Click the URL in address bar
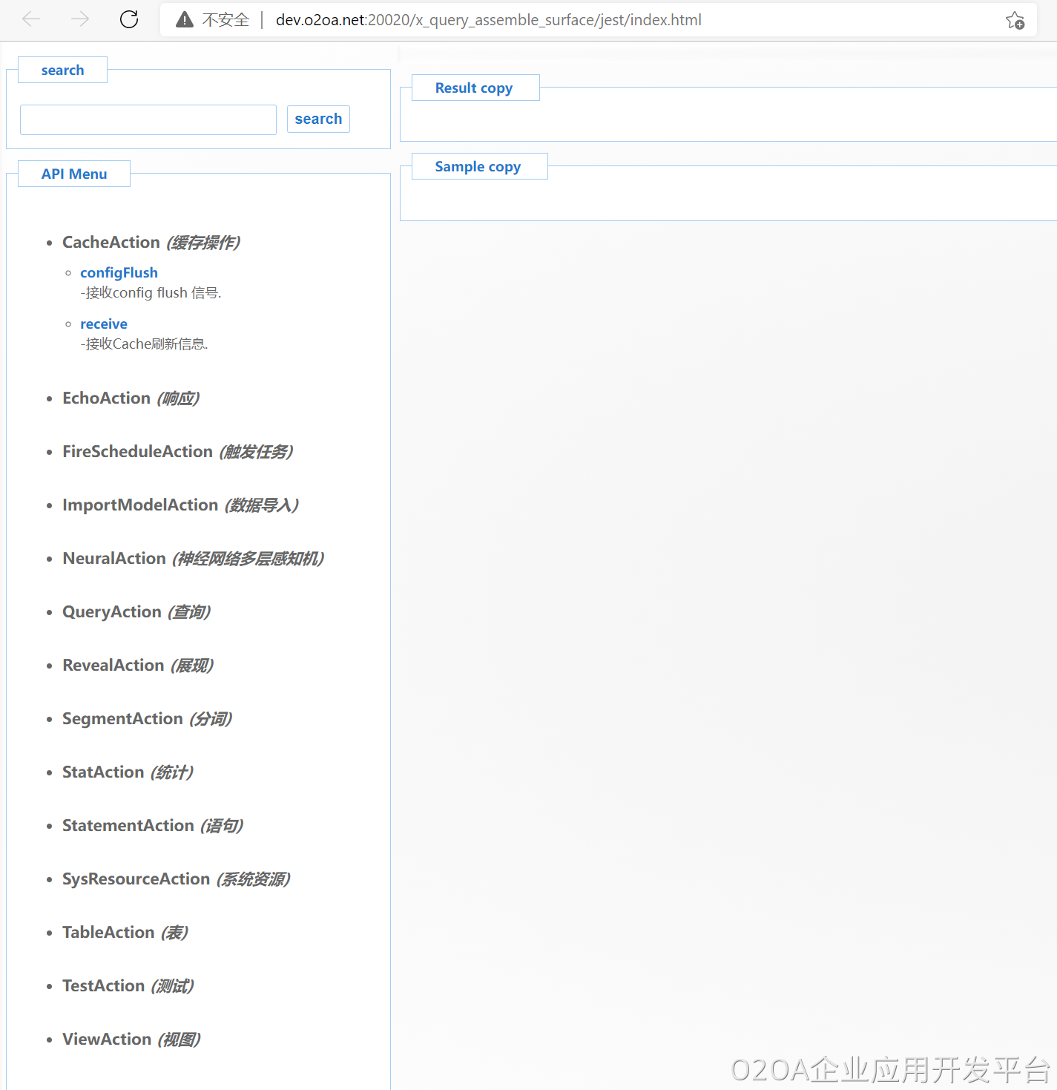This screenshot has height=1090, width=1057. click(x=488, y=20)
